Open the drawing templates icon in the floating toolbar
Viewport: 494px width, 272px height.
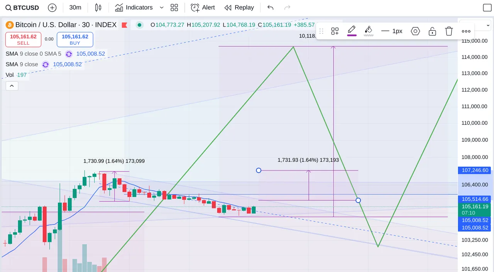click(335, 31)
